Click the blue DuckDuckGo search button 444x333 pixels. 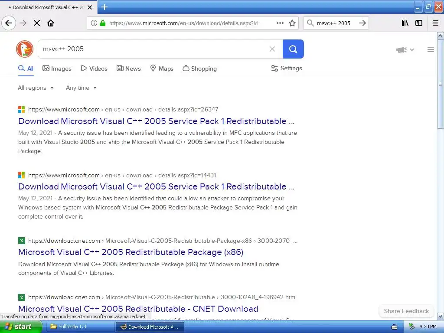tap(293, 49)
